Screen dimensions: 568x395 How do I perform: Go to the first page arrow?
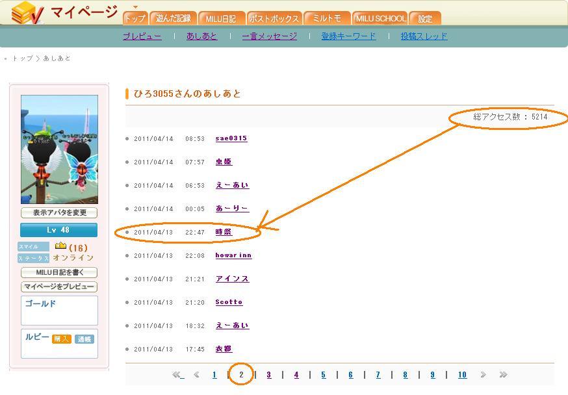(177, 375)
